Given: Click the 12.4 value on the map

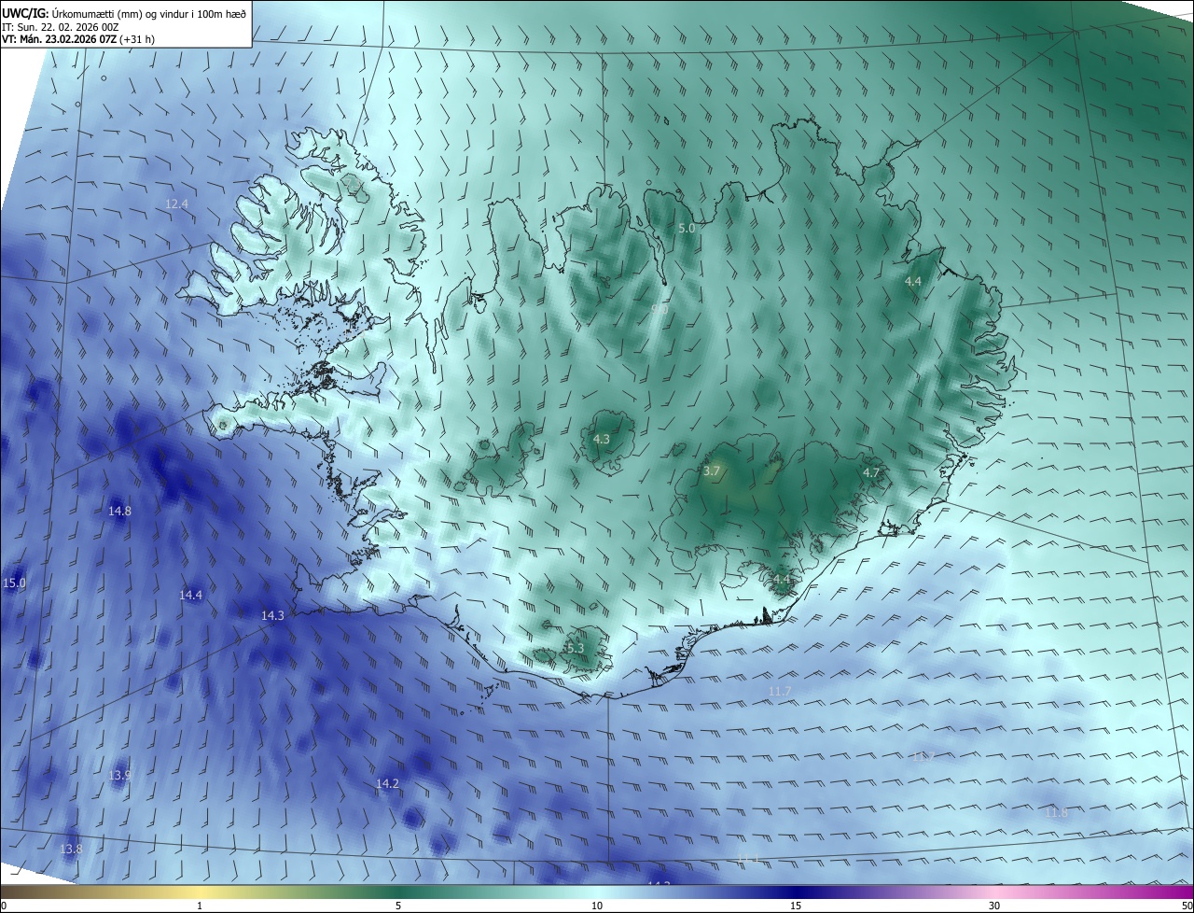Looking at the screenshot, I should pos(176,204).
